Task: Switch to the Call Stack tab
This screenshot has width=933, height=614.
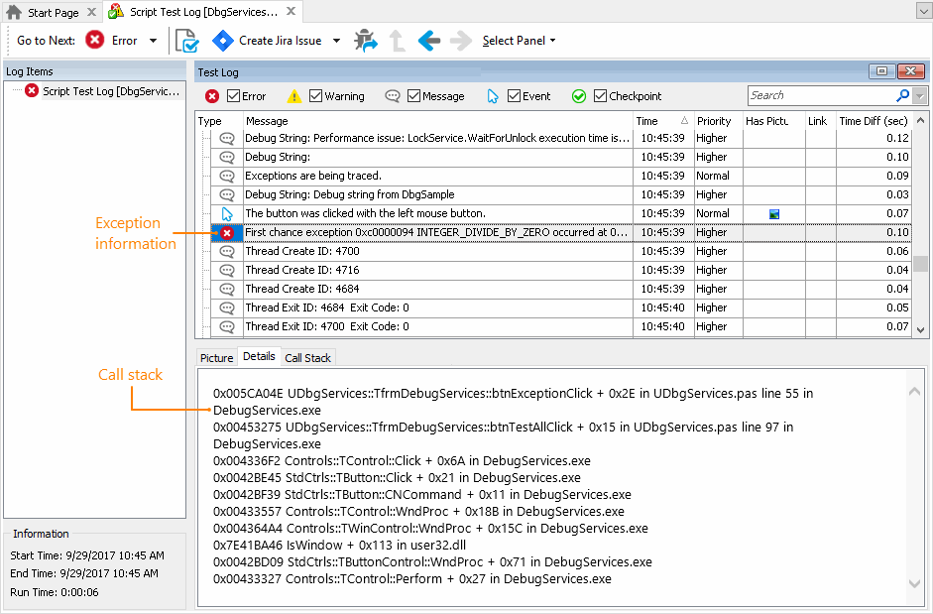Action: point(307,357)
